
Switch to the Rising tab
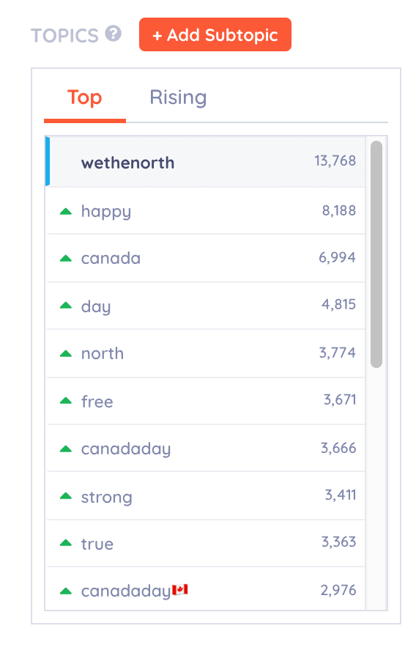click(178, 98)
